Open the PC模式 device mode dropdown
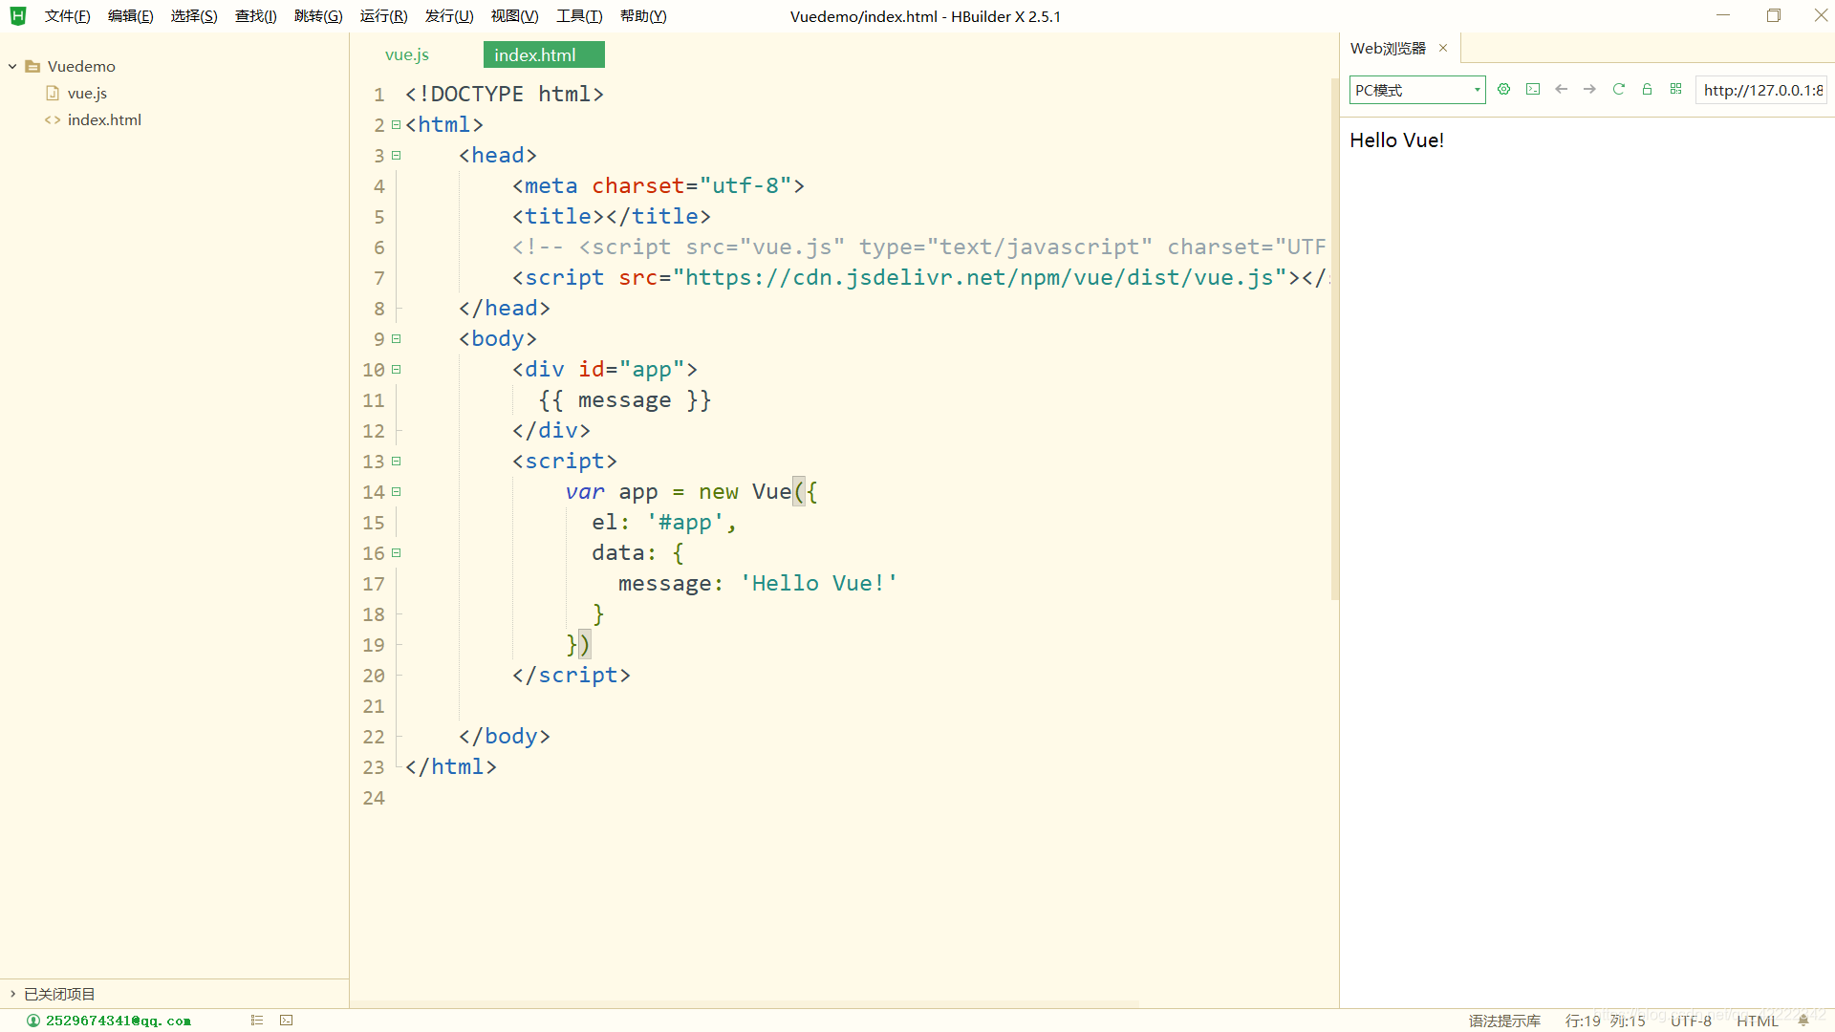 point(1417,90)
